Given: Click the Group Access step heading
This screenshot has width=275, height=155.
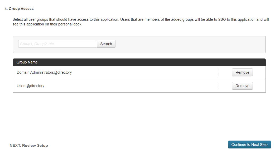Looking at the screenshot, I should click(x=19, y=8).
